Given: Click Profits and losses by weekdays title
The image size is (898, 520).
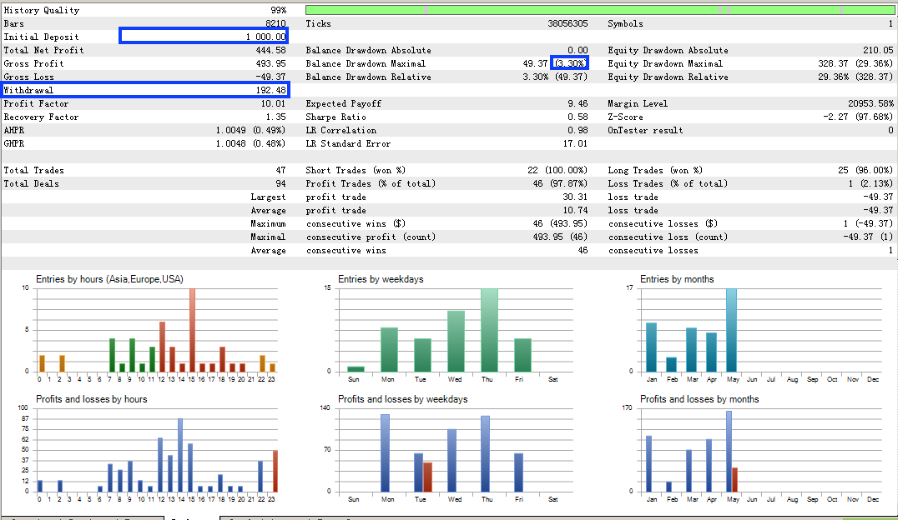Looking at the screenshot, I should 402,399.
